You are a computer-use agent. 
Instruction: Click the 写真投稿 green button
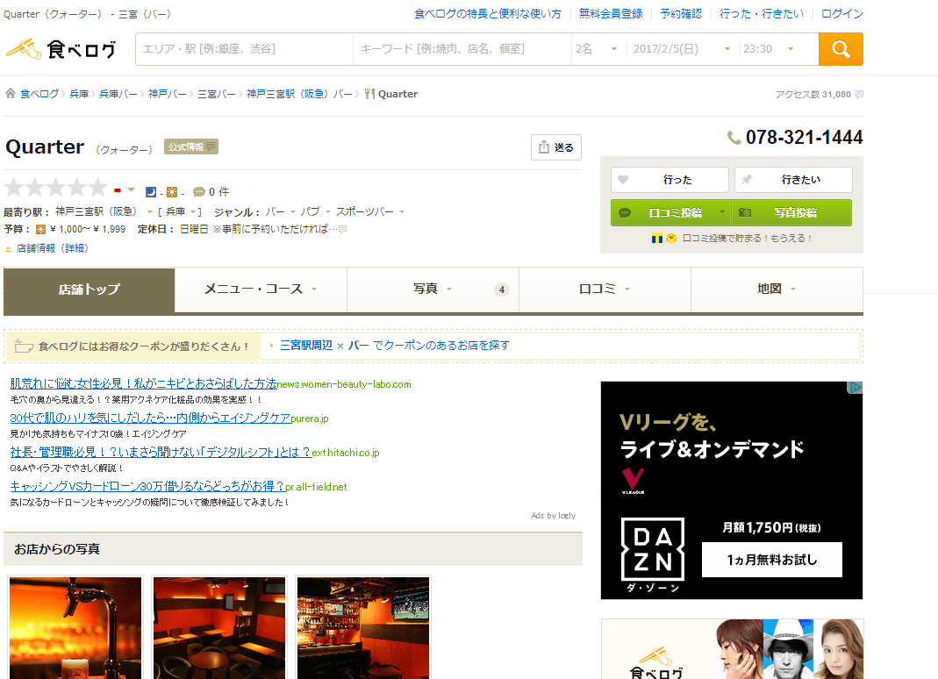pyautogui.click(x=792, y=213)
